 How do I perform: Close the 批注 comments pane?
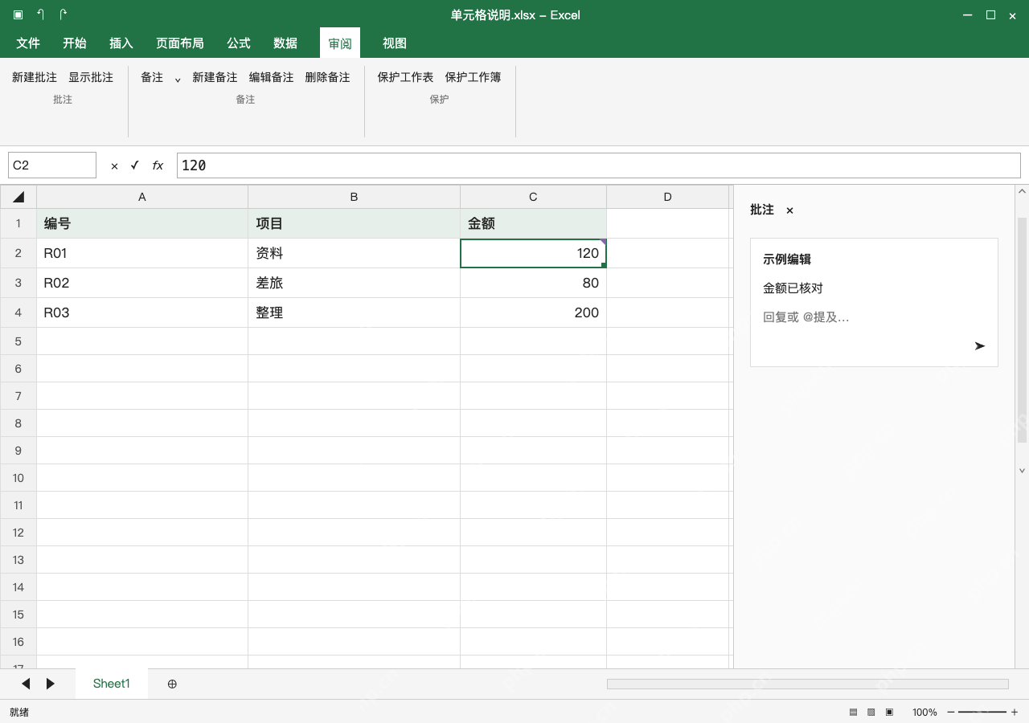789,210
